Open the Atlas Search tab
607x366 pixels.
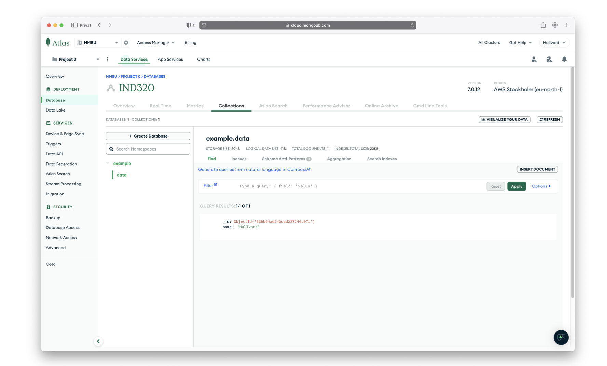(273, 106)
